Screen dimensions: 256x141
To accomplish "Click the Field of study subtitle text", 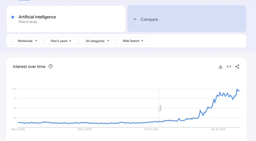I will pyautogui.click(x=28, y=22).
